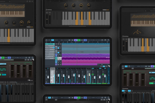Open the setup gear on the center iPad
The image size is (155, 103).
click(x=105, y=40)
